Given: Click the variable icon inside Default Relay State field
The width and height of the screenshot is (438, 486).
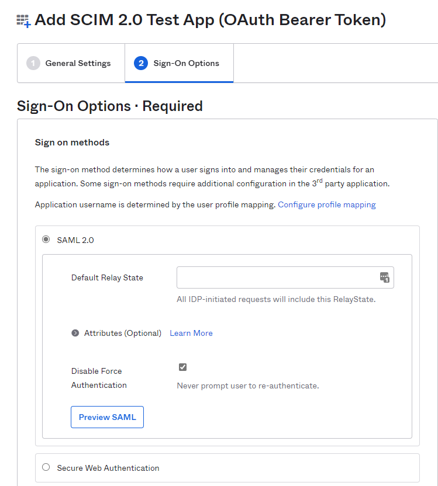Looking at the screenshot, I should [x=385, y=277].
